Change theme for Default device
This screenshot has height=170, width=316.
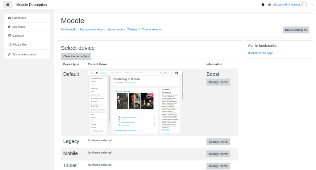[x=218, y=82]
